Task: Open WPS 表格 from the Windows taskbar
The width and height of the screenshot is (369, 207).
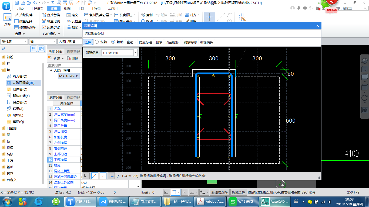Action: coord(242,201)
